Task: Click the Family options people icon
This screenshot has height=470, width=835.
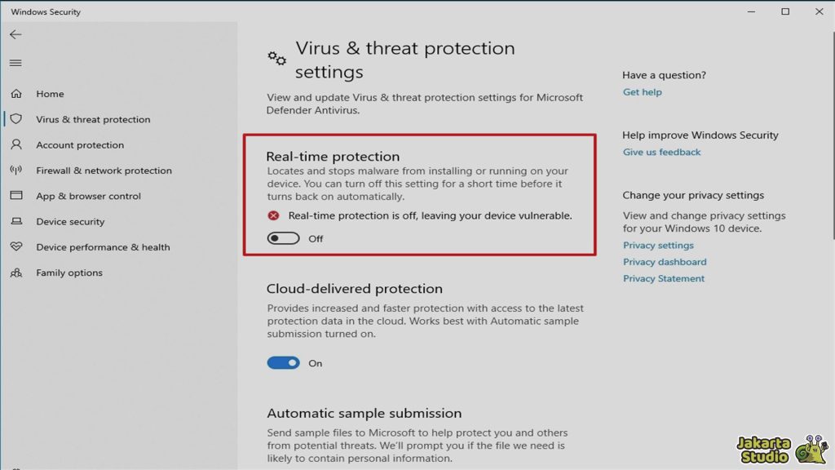Action: pos(16,273)
